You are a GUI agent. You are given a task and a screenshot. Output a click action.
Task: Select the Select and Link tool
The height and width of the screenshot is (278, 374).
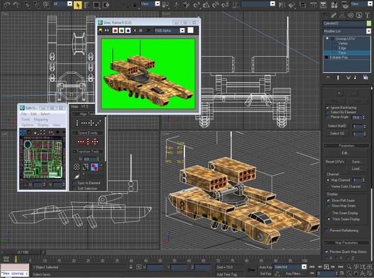pos(27,4)
